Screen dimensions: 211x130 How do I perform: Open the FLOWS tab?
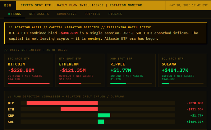coord(15,14)
